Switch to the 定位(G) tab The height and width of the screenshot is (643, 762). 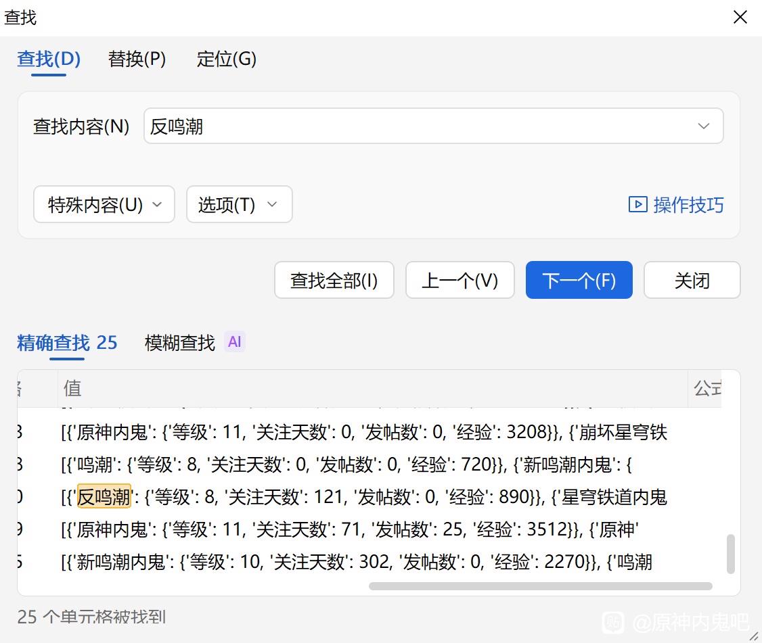click(226, 59)
